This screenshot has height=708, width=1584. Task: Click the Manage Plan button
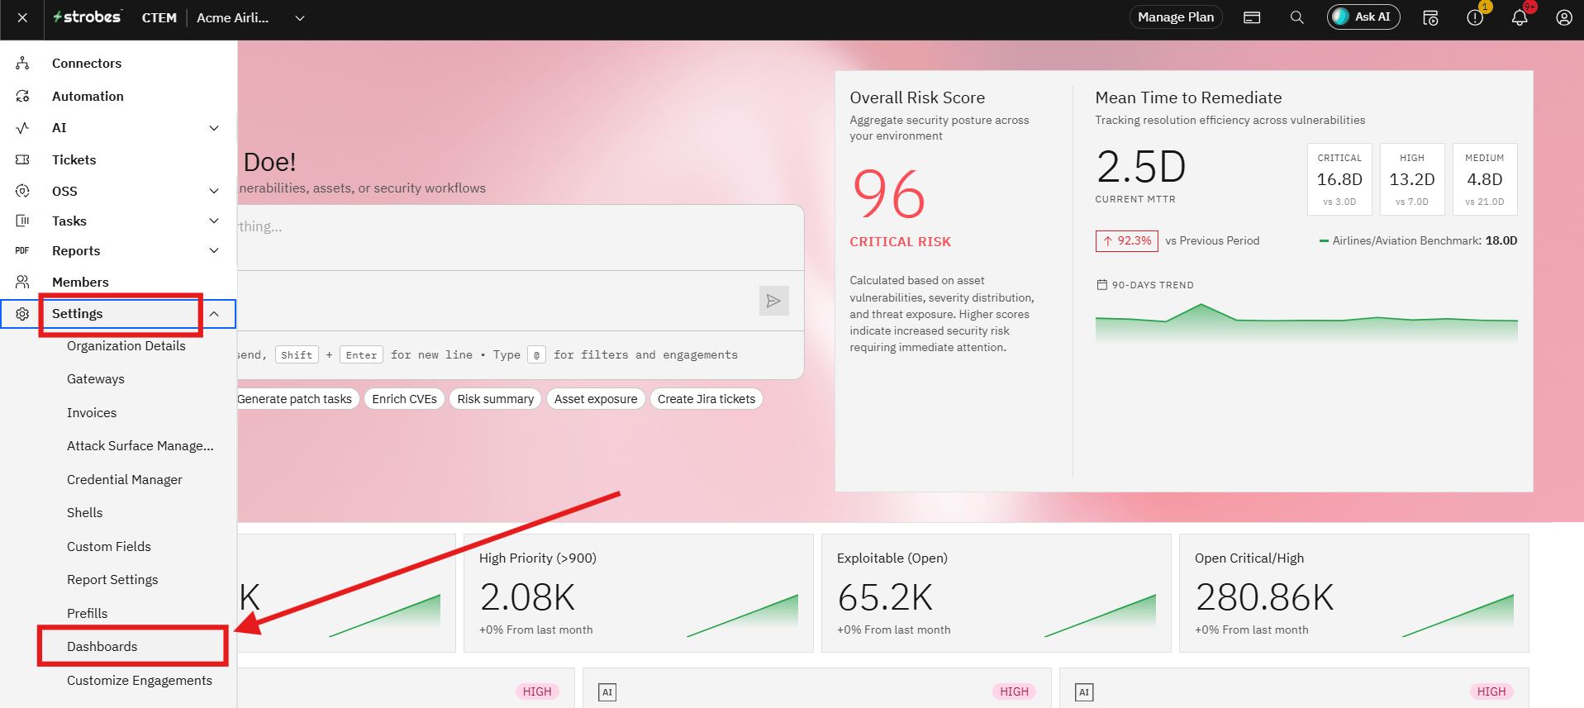pos(1176,17)
